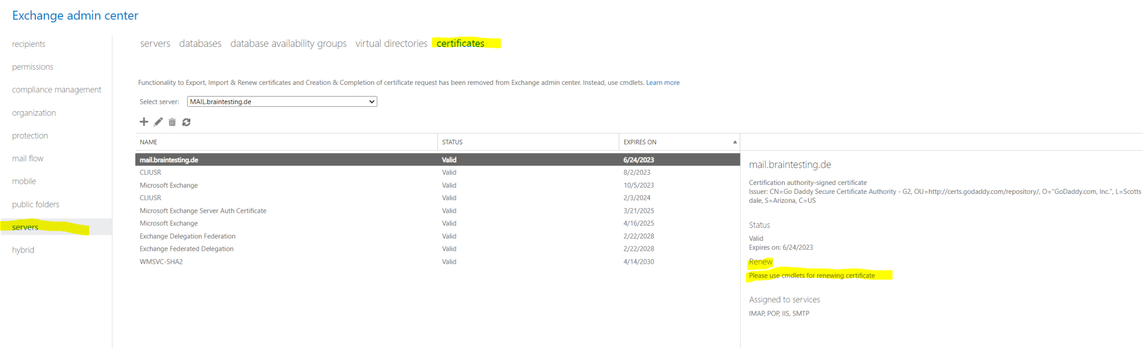Click the Exchange admin center title
1147x348 pixels.
click(75, 16)
